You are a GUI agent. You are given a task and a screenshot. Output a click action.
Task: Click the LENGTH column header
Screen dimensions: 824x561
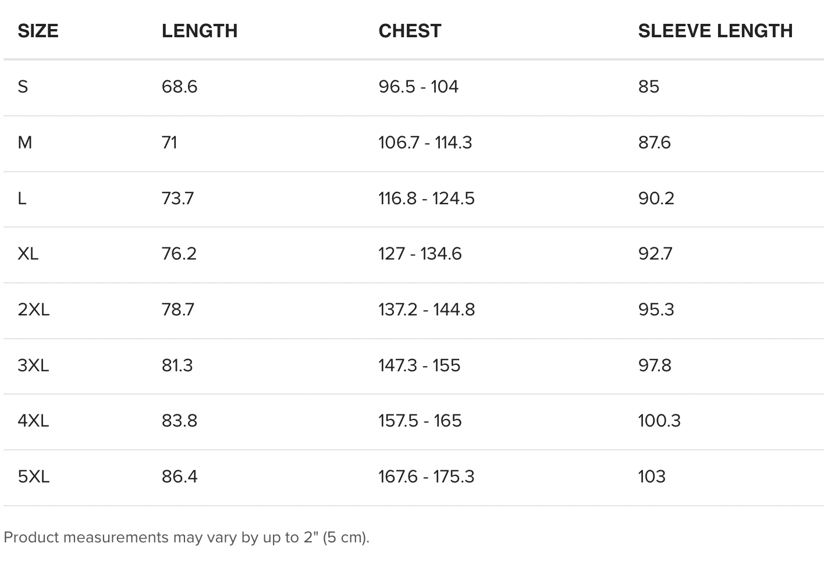pos(200,31)
